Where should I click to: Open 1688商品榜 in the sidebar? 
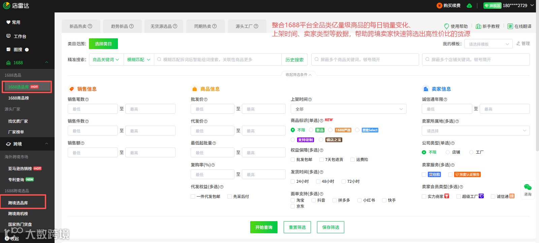tap(19, 98)
